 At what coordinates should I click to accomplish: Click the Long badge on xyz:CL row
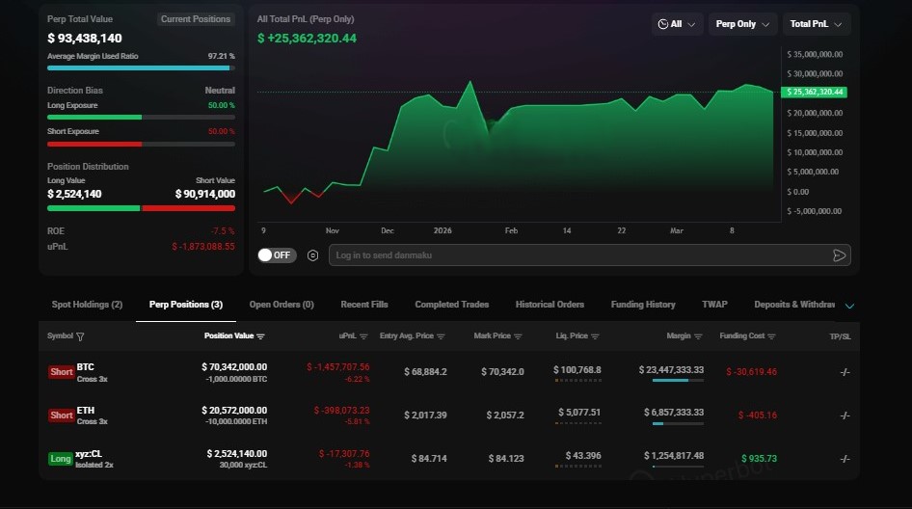pyautogui.click(x=60, y=459)
